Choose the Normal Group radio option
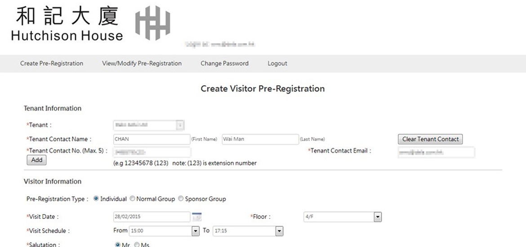The width and height of the screenshot is (526, 247). (132, 198)
